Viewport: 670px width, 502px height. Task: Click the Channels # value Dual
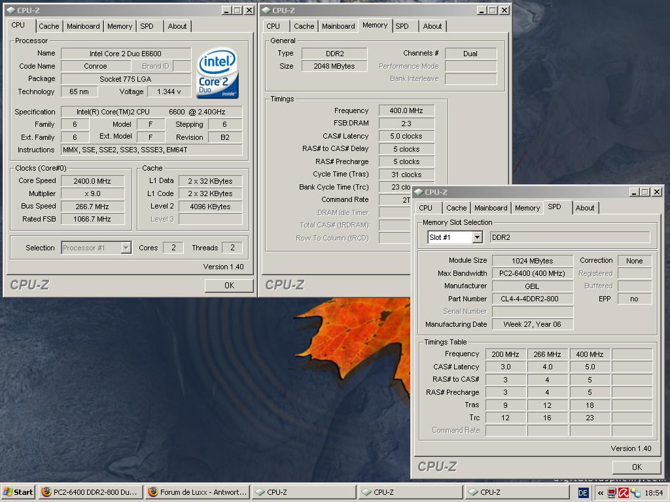[470, 54]
